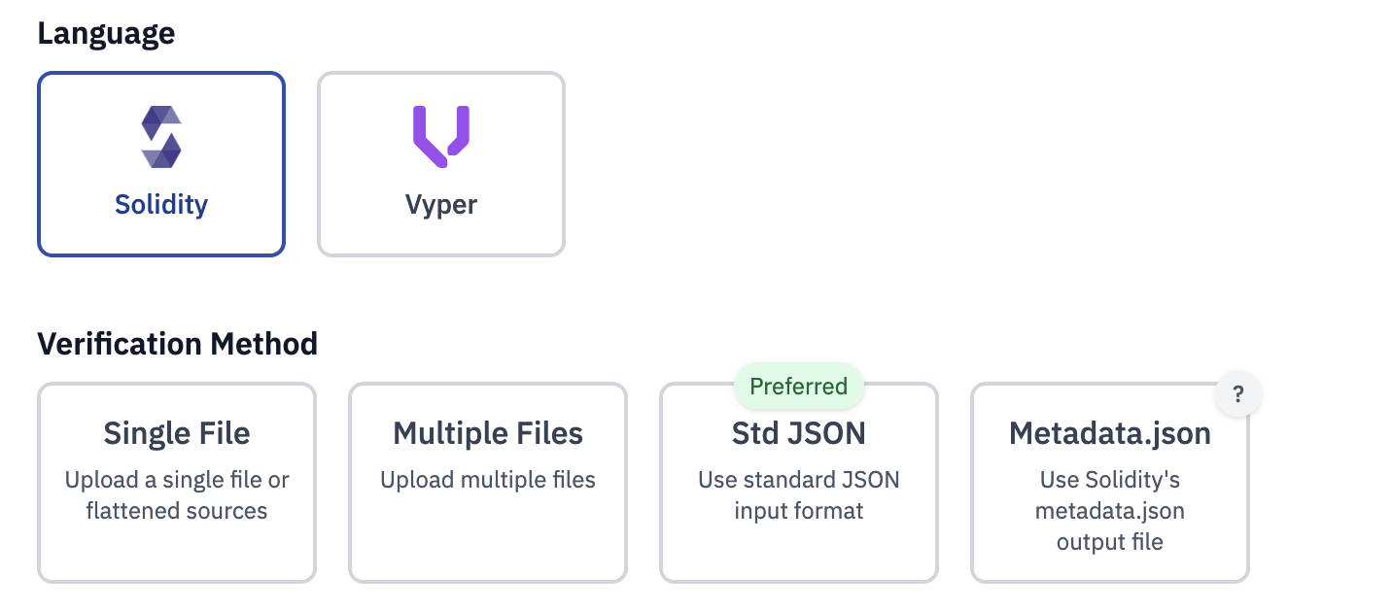Click the Upload multiple files description
Image resolution: width=1392 pixels, height=610 pixels.
tap(487, 479)
